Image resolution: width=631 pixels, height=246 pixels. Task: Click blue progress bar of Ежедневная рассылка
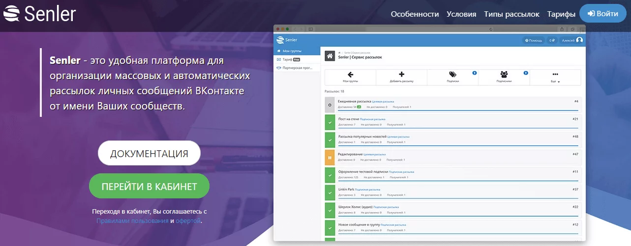tap(458, 110)
